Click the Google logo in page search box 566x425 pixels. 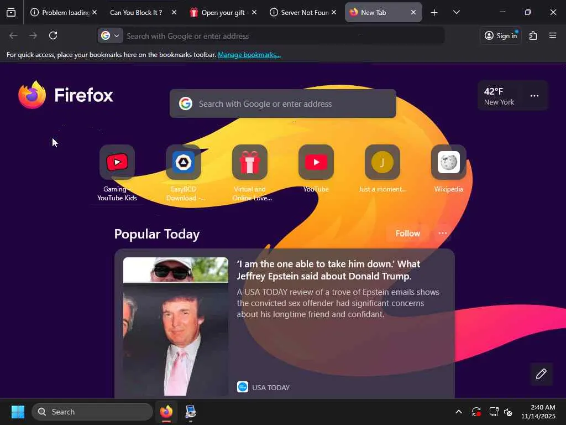(186, 103)
